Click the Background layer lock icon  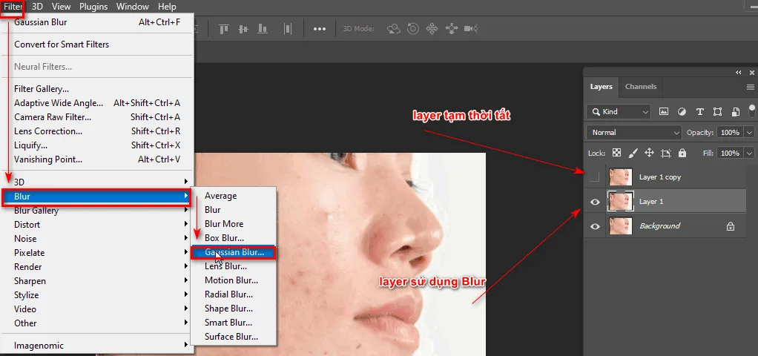pyautogui.click(x=731, y=226)
